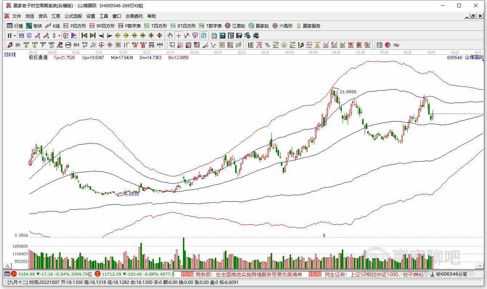Open the calendar date icon

(x=214, y=36)
